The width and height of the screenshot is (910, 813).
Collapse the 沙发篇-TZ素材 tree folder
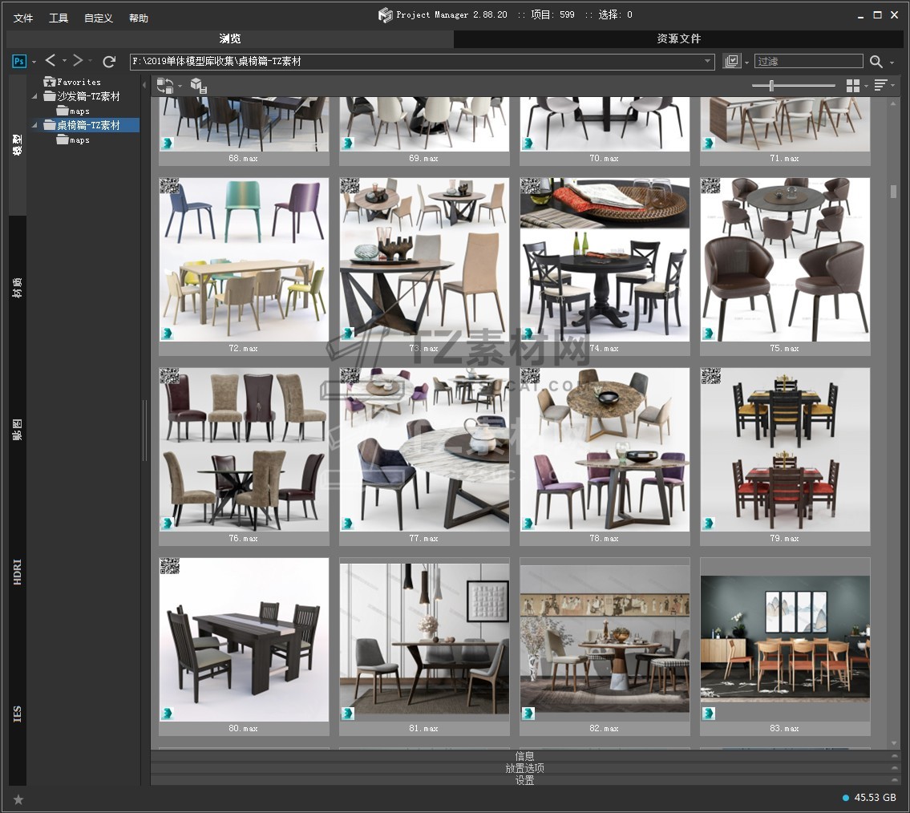click(x=35, y=97)
